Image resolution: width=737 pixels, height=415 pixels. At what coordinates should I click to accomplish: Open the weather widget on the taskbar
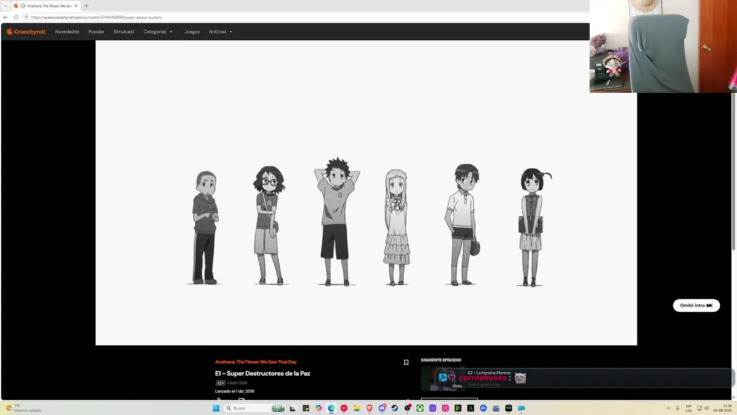(24, 408)
